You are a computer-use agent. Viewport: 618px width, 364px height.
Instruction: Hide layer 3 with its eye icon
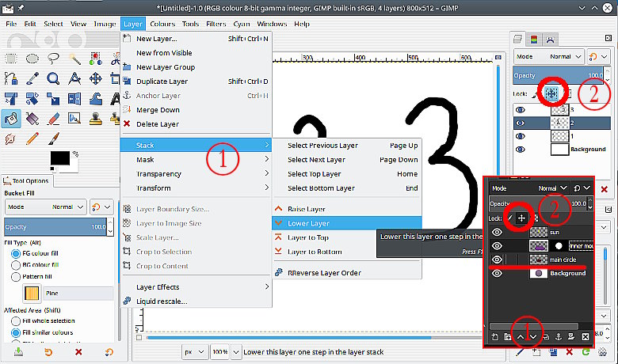click(x=521, y=110)
